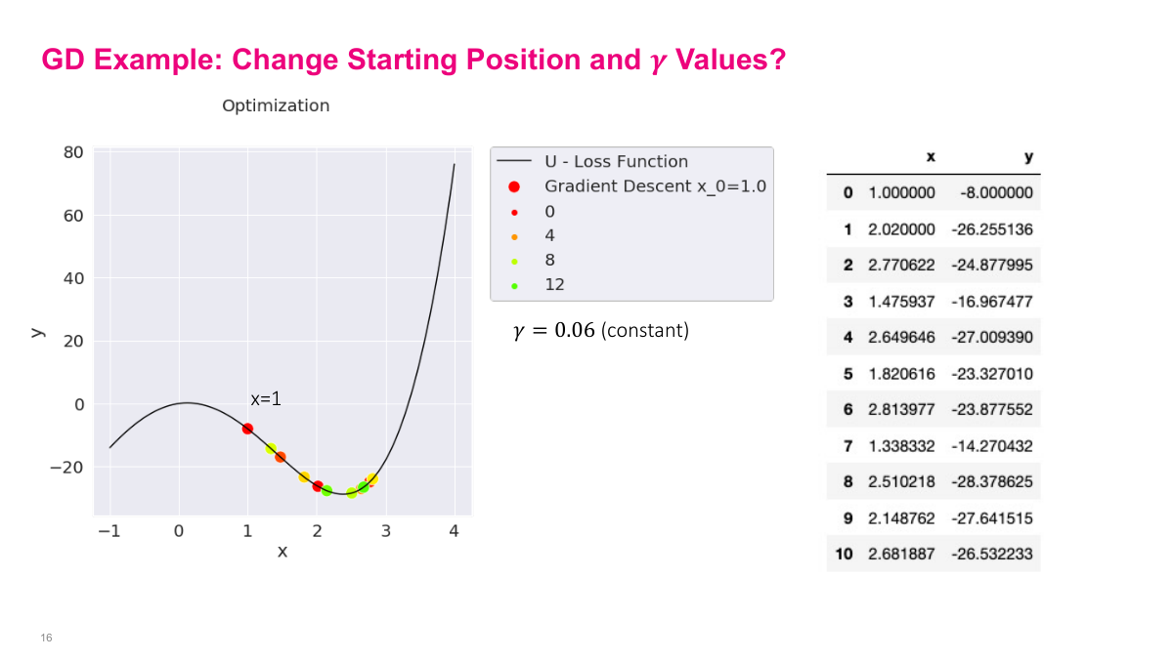Click the table cell showing -28.378625

(991, 482)
